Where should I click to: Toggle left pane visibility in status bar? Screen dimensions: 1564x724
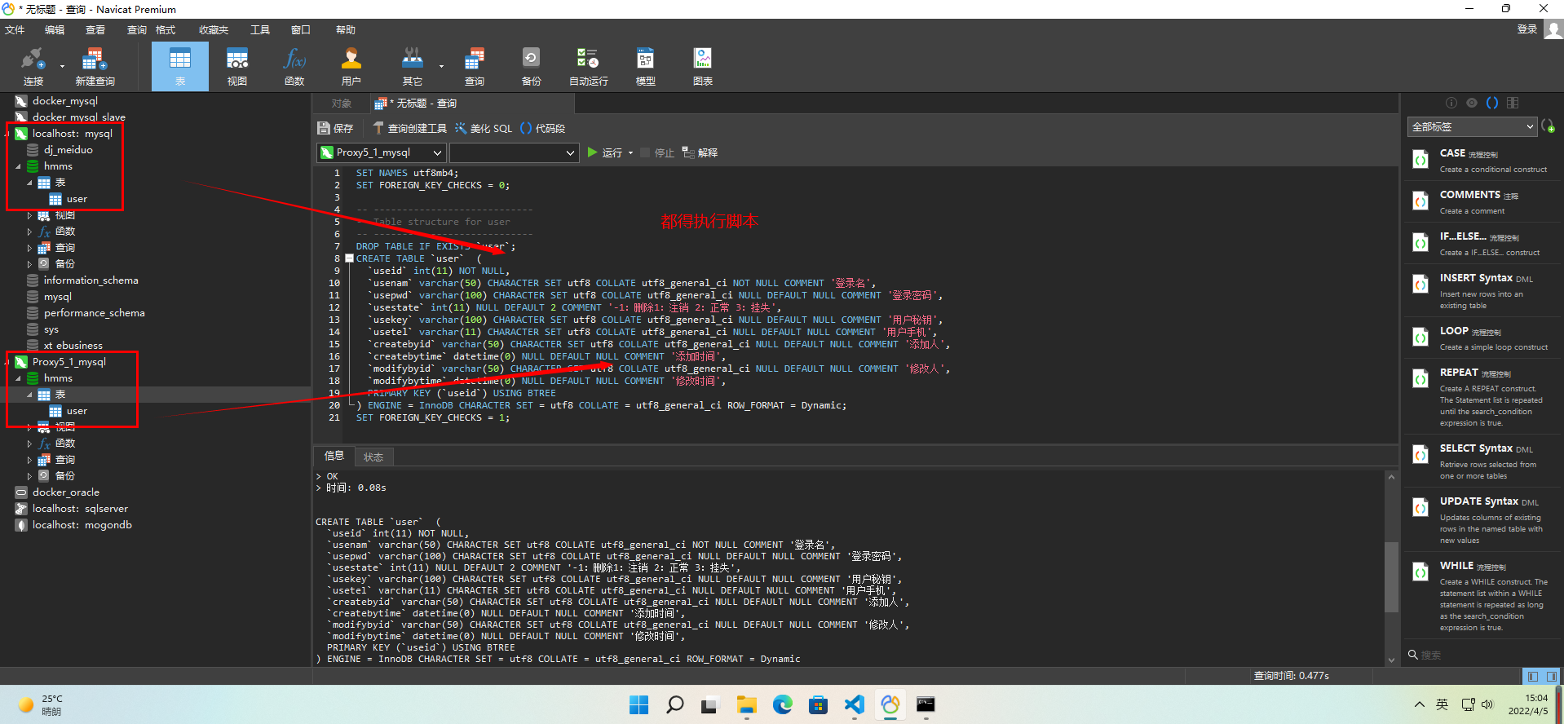point(1533,676)
